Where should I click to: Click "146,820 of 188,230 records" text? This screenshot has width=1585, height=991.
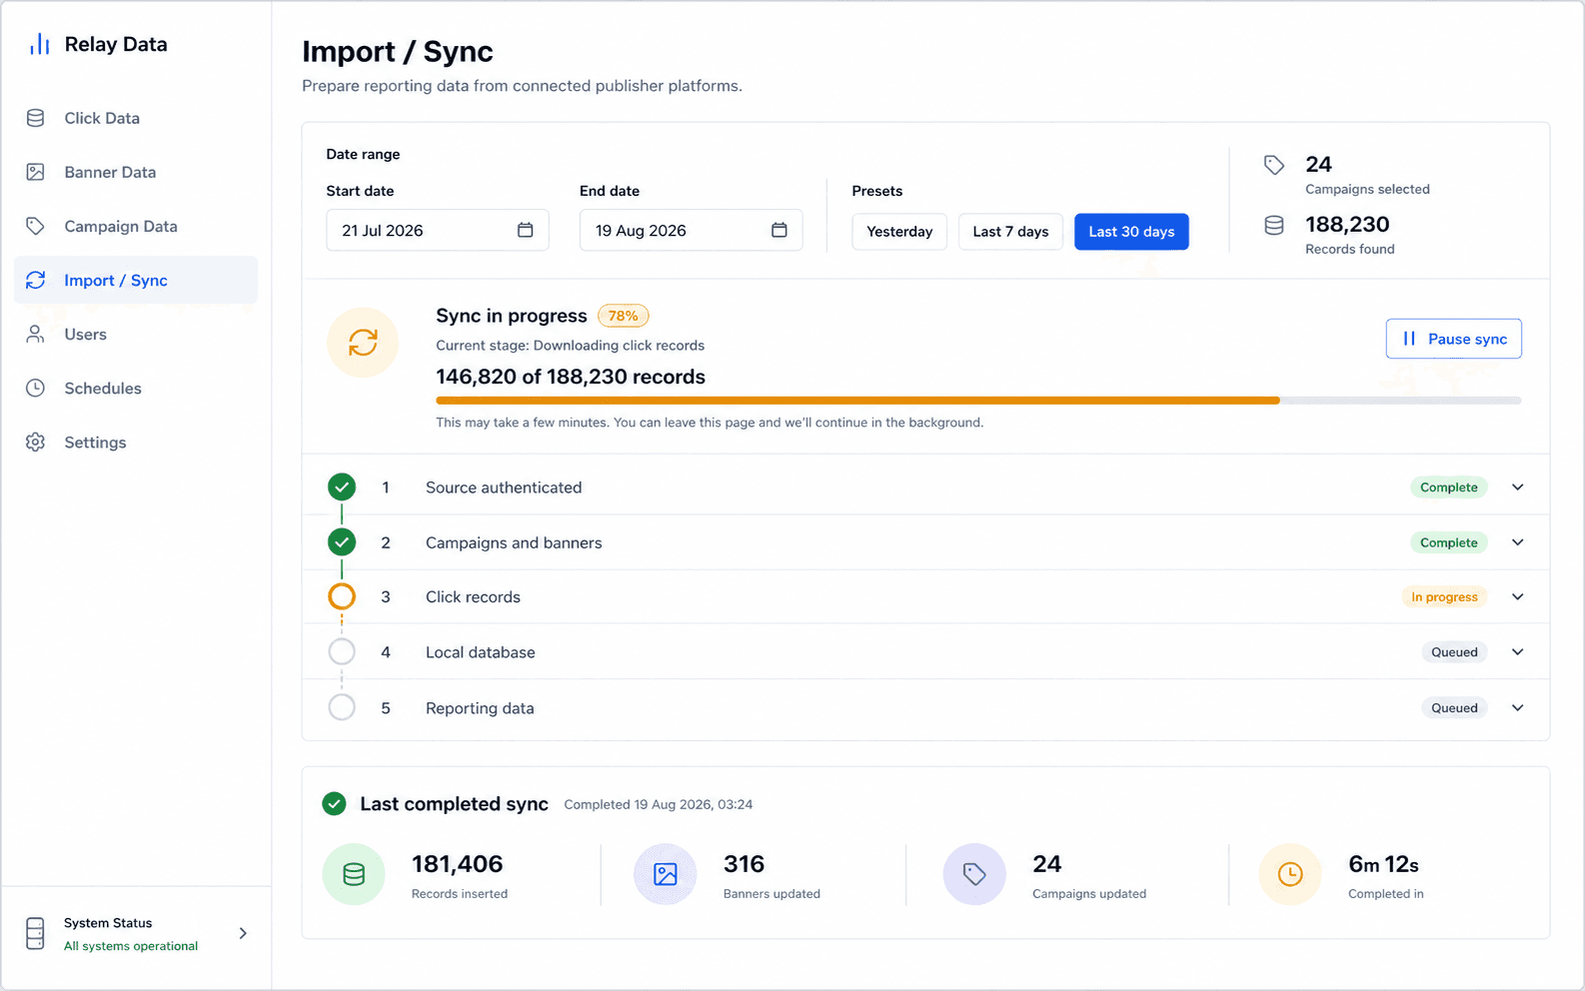point(571,377)
